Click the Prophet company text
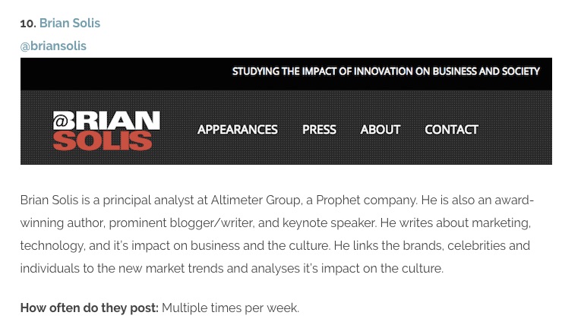The width and height of the screenshot is (581, 325). click(x=366, y=200)
